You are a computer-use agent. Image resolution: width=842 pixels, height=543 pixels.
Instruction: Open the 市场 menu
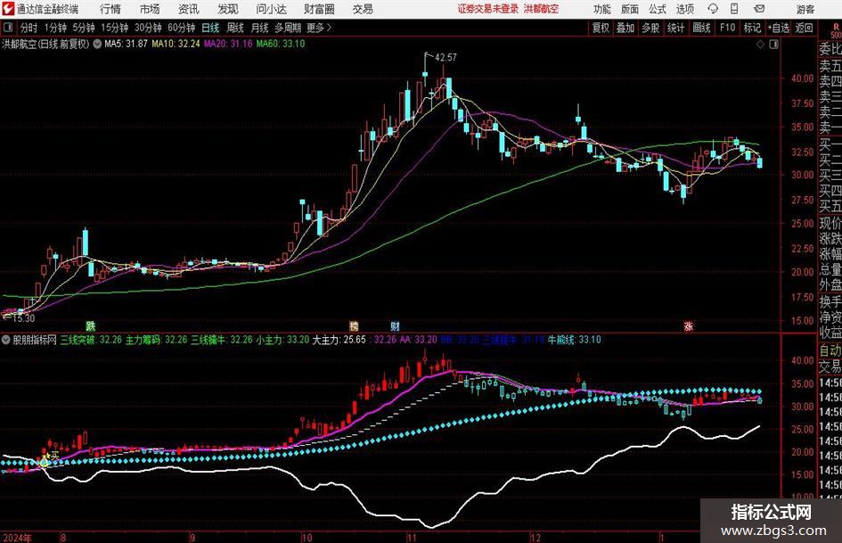(150, 9)
